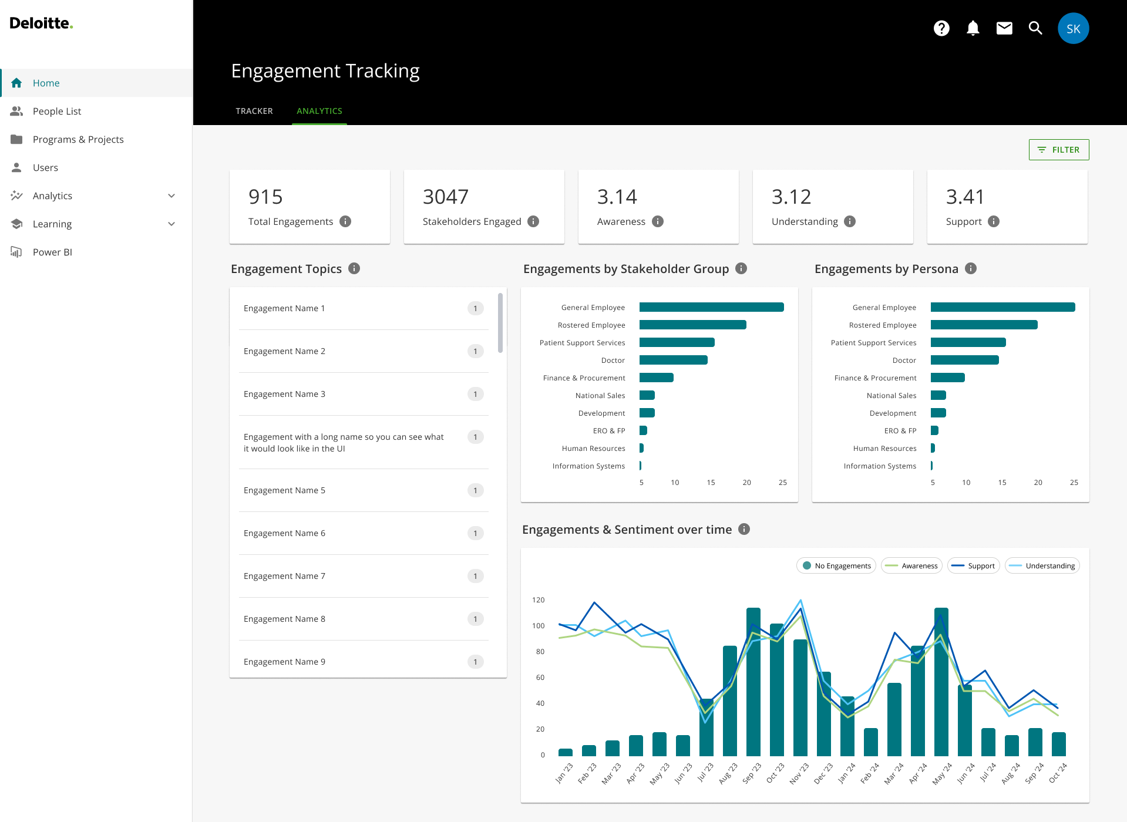Select the Analytics tab

coord(319,111)
